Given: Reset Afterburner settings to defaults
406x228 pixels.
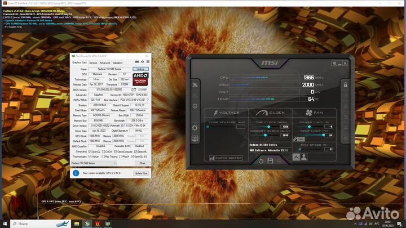Looking at the screenshot, I should (x=261, y=161).
